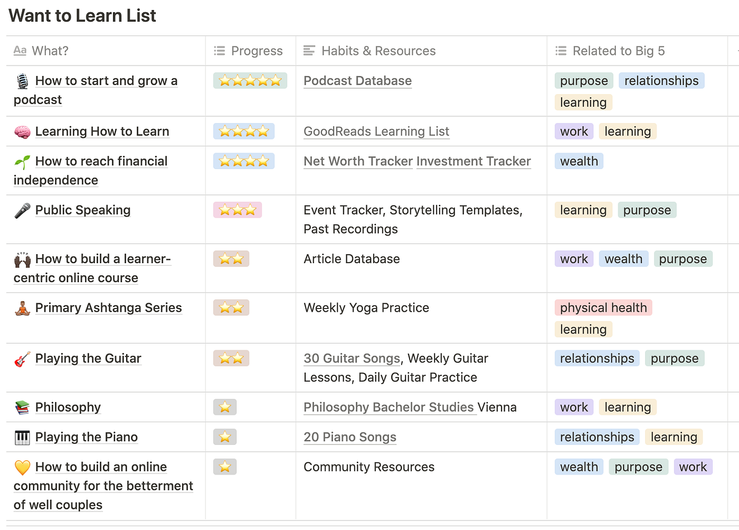
Task: Click the Want to Learn List title
Action: (x=82, y=15)
